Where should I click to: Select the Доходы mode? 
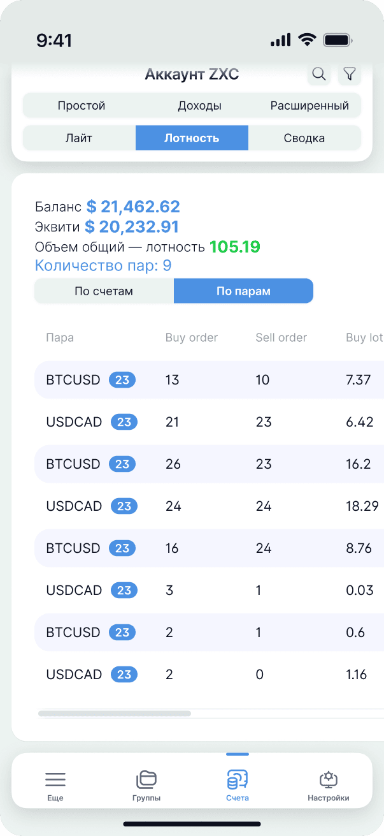click(x=199, y=106)
